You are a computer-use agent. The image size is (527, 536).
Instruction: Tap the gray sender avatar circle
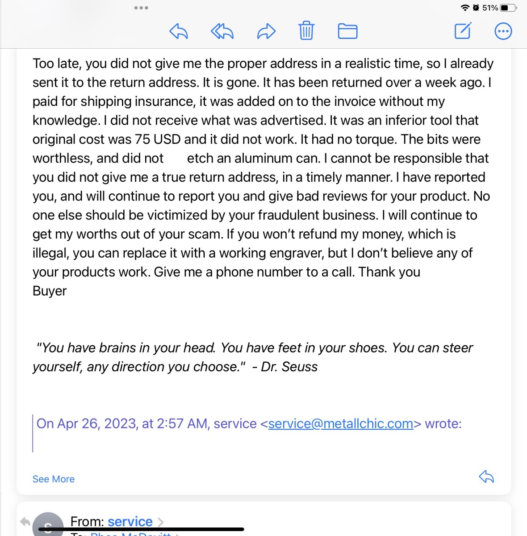click(48, 525)
